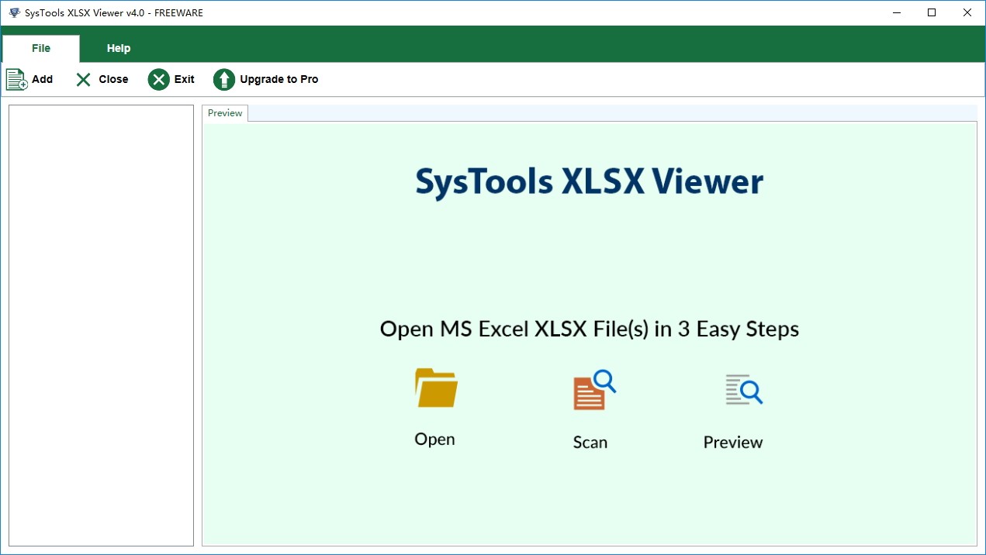Screen dimensions: 986x555
Task: Minimize the XLSX Viewer window
Action: (897, 12)
